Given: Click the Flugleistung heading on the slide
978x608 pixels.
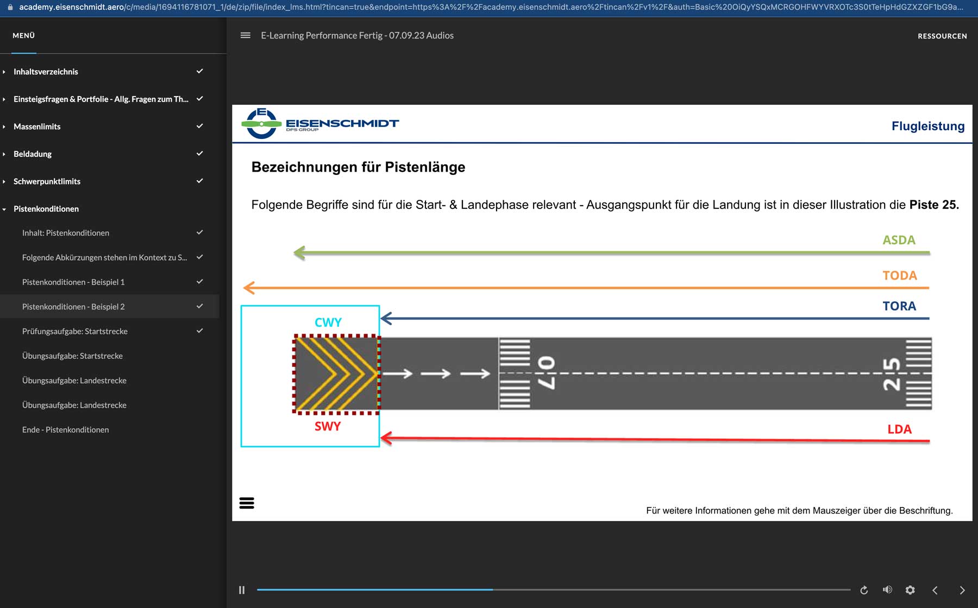Looking at the screenshot, I should click(x=928, y=126).
